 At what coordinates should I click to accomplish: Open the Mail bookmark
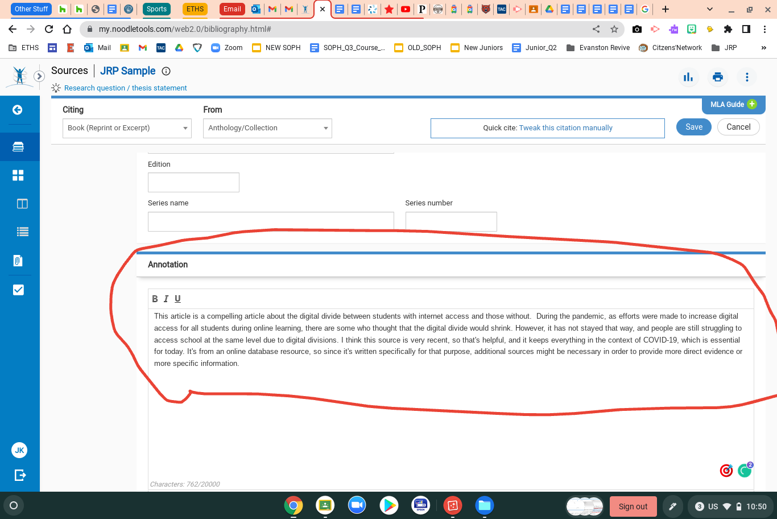[98, 48]
